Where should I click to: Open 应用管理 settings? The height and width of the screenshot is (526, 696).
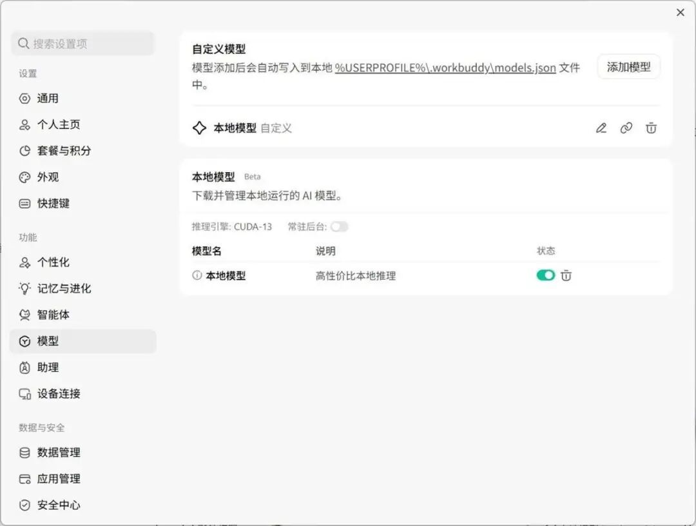pos(82,479)
